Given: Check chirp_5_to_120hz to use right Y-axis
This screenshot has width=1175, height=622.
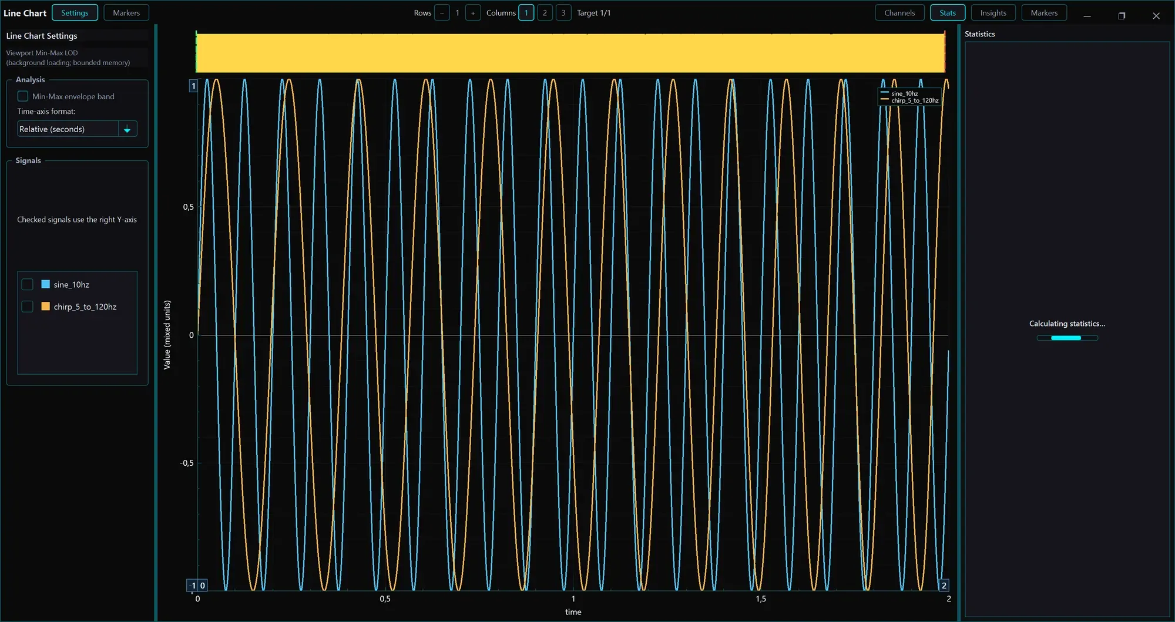Looking at the screenshot, I should (27, 307).
